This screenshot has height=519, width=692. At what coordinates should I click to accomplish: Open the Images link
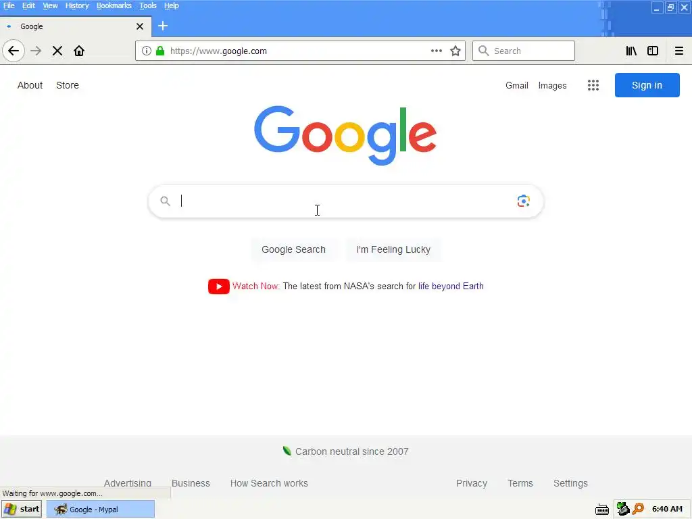552,86
